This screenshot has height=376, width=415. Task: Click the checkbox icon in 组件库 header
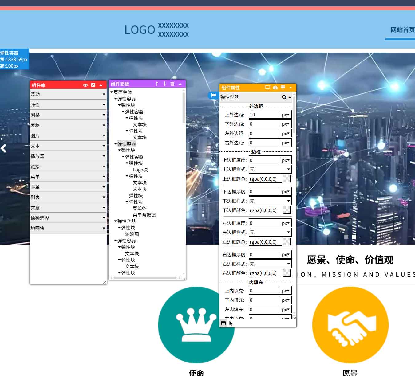pyautogui.click(x=93, y=85)
